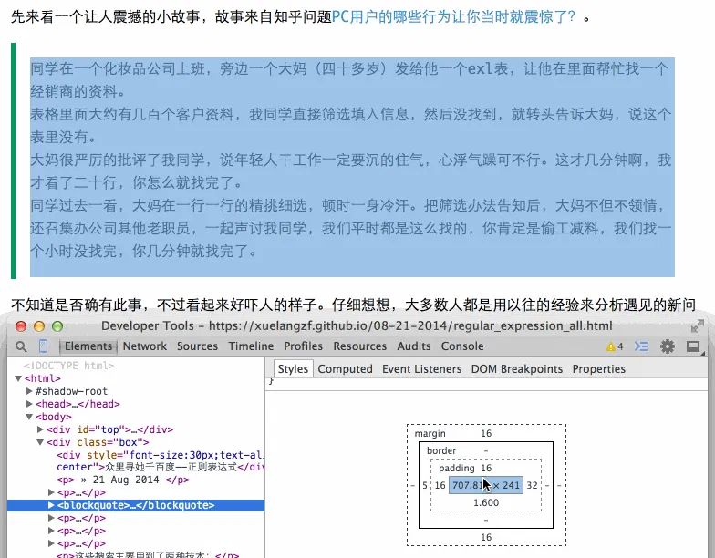Toggle the mobile device emulation icon
Screen dimensions: 715x558
click(43, 346)
